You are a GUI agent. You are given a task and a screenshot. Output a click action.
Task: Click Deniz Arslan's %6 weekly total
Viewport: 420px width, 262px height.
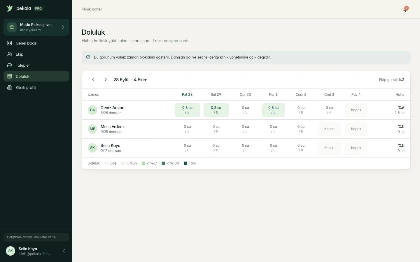[401, 108]
